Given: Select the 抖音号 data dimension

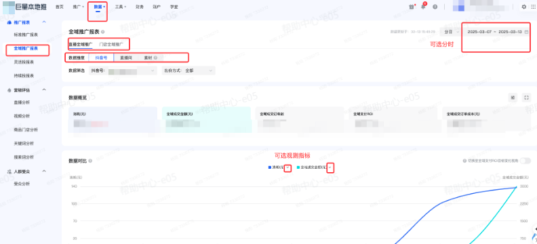Looking at the screenshot, I should point(101,58).
